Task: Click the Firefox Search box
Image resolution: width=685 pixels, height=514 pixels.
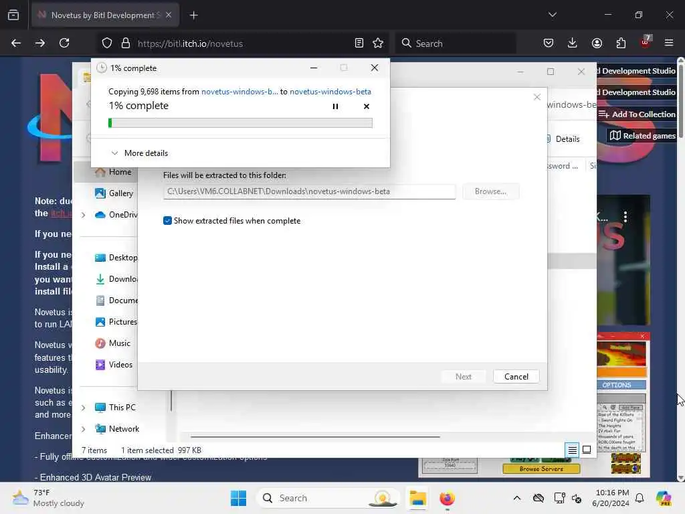Action: point(456,44)
